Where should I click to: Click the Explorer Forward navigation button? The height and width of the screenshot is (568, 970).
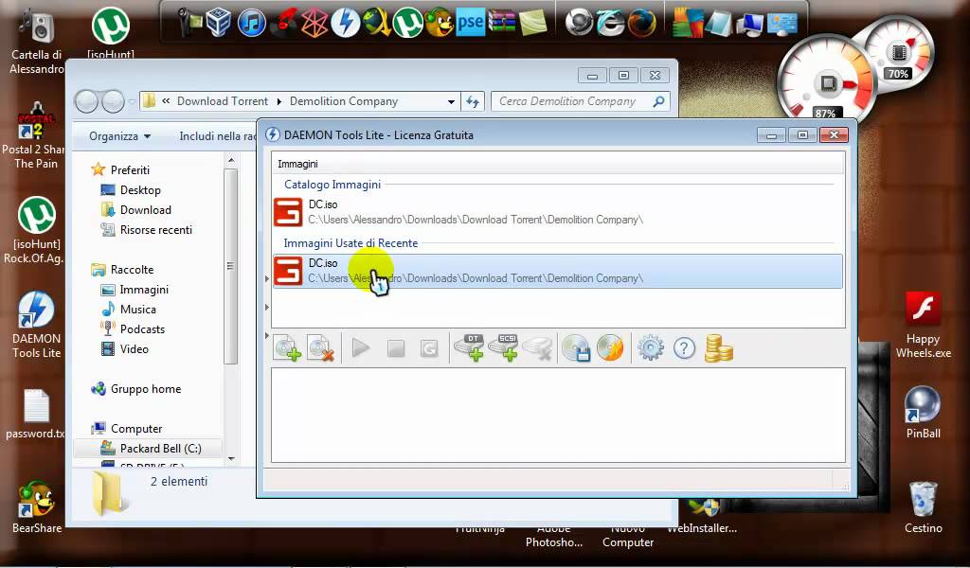tap(113, 101)
